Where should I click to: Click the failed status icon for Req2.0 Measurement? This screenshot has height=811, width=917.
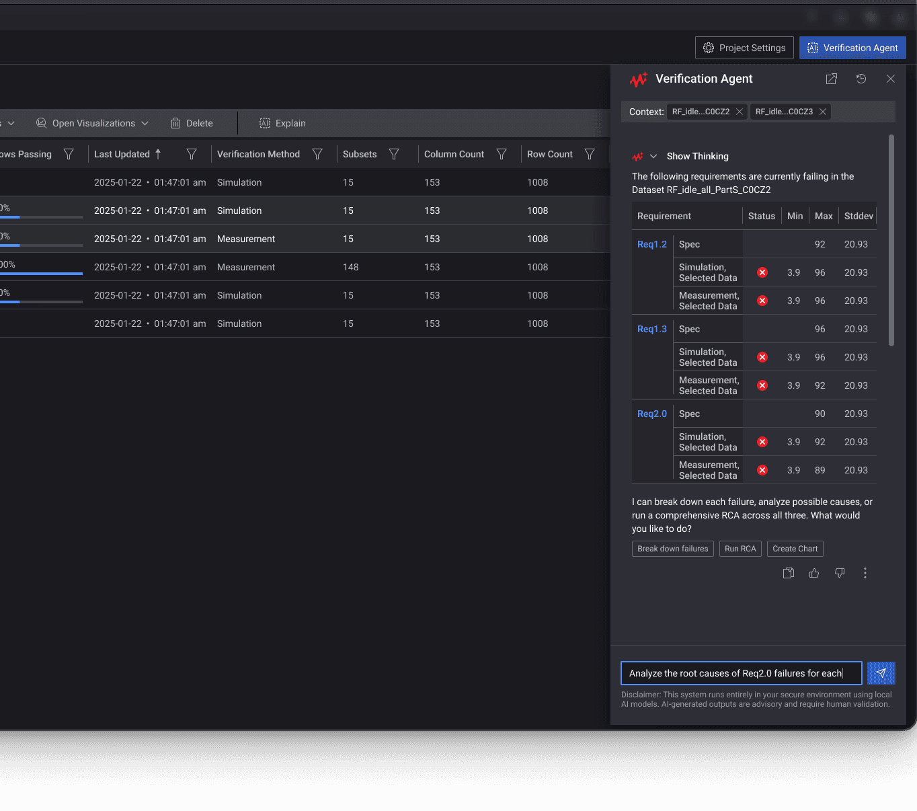[x=762, y=470]
